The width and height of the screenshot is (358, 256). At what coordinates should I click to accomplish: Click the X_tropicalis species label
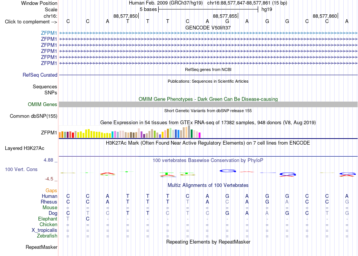tap(44, 230)
